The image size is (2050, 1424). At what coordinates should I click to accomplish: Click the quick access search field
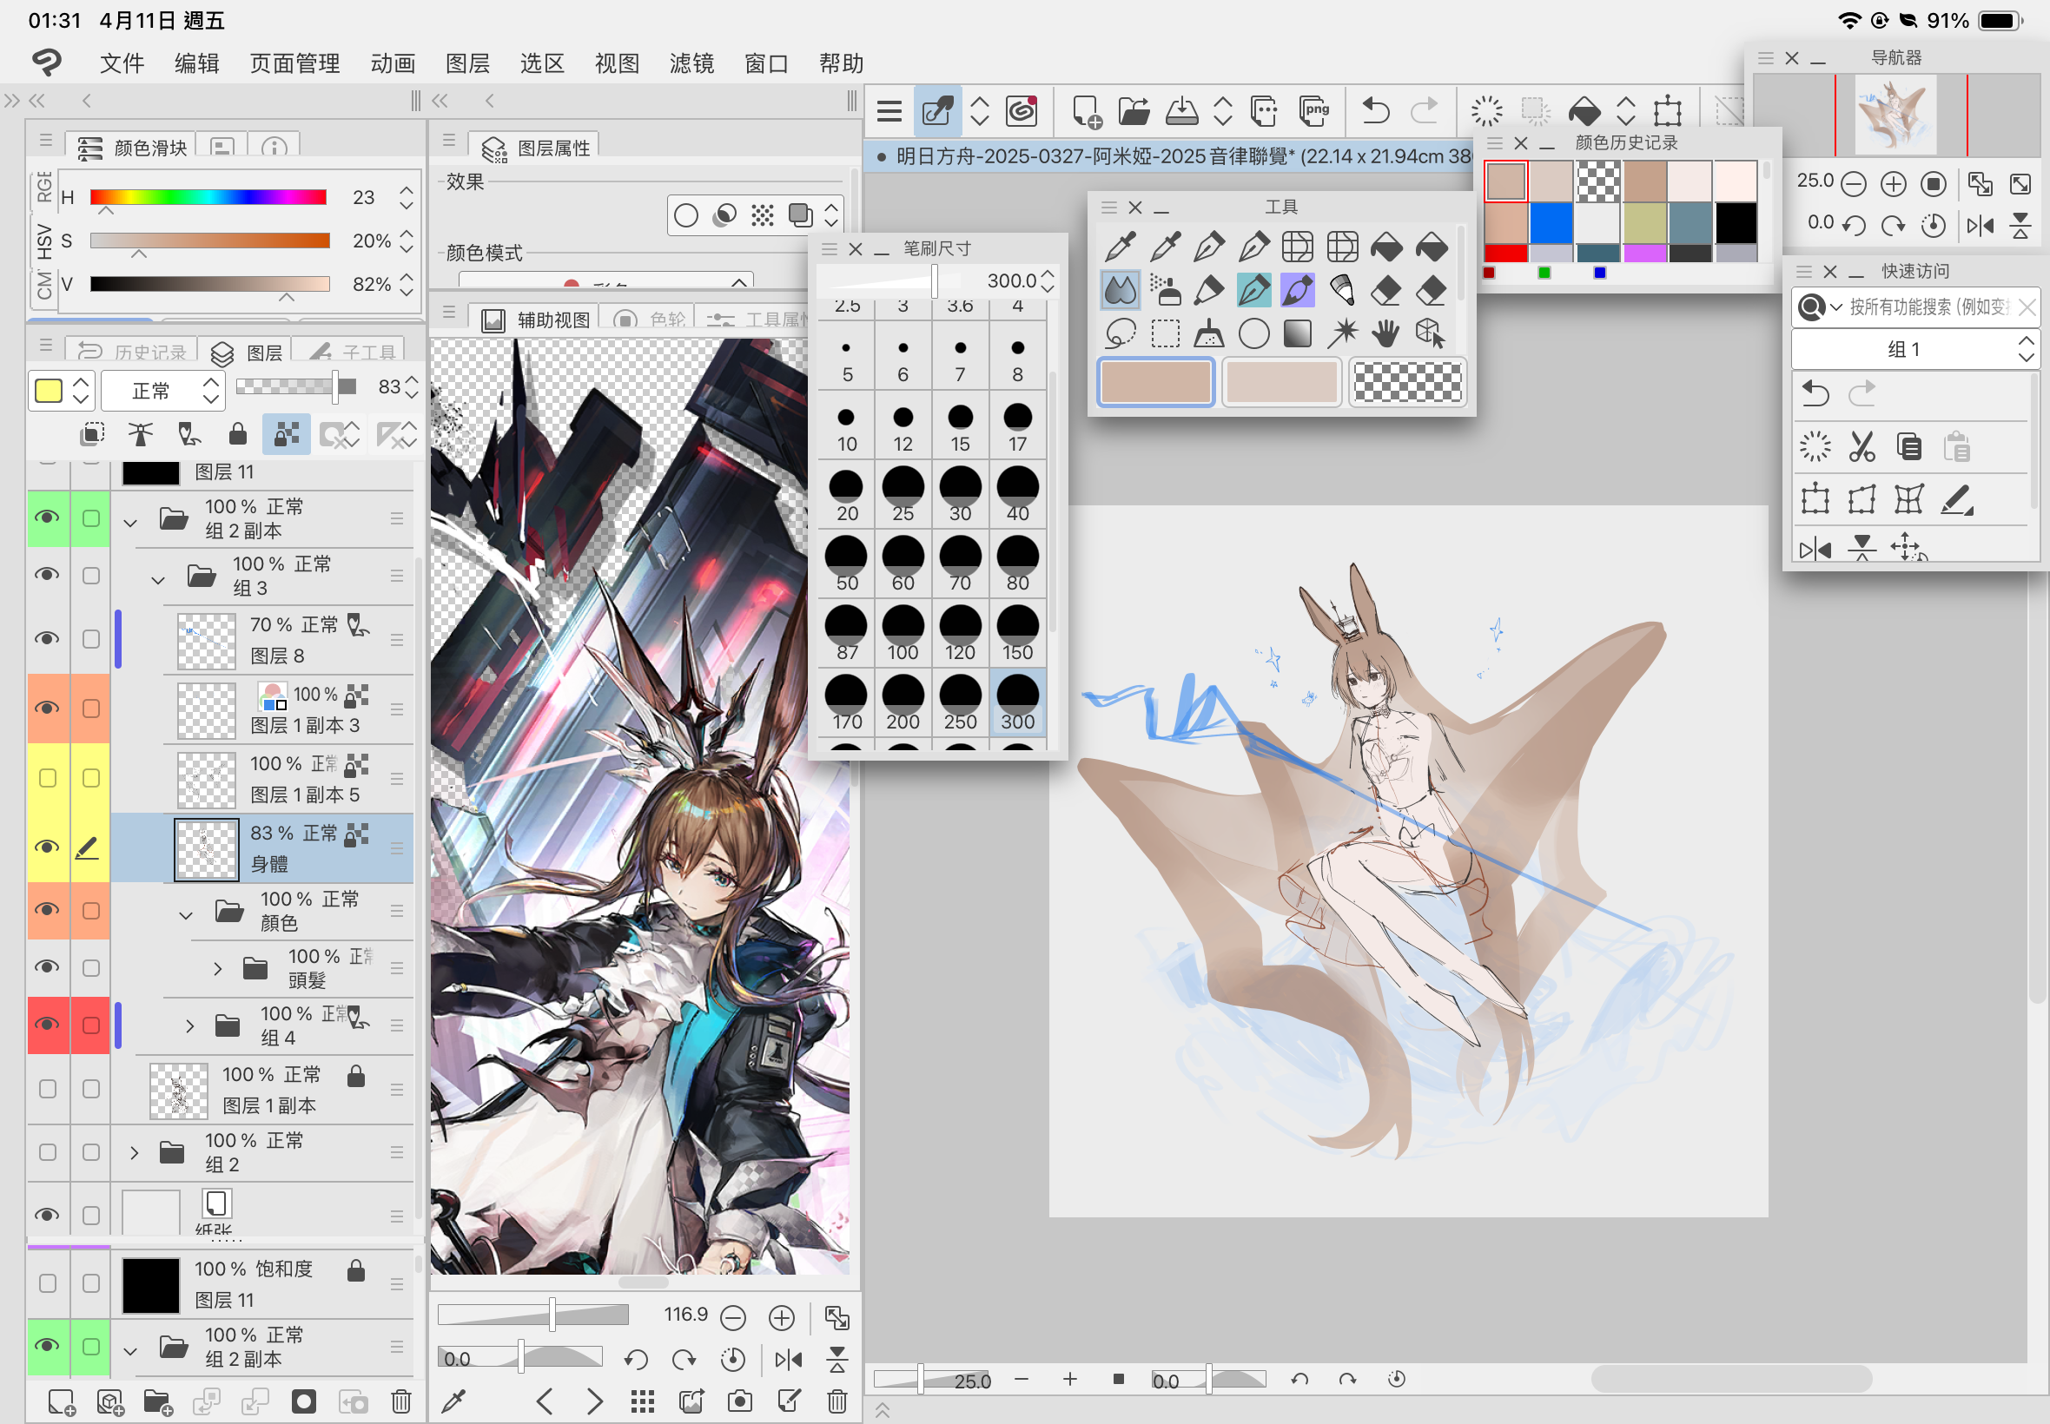(x=1915, y=307)
